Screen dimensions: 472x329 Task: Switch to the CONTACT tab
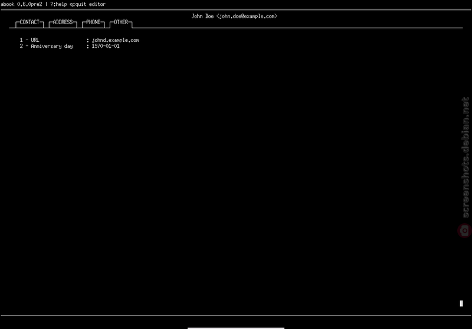pos(29,22)
